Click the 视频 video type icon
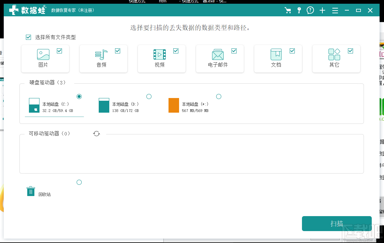Screen dimensions: 384x243 click(159, 54)
